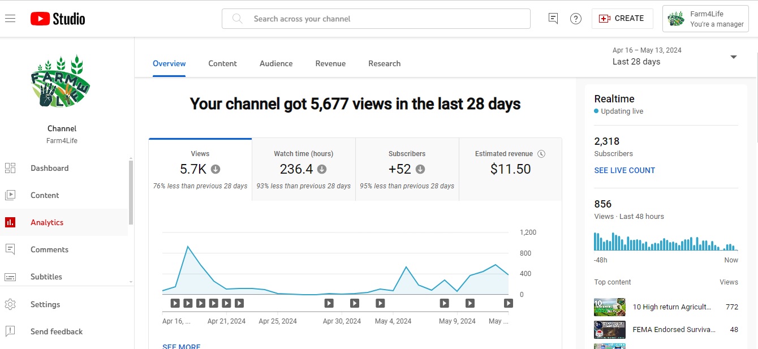Click the Farm4Life name under Channel
The width and height of the screenshot is (758, 349).
(62, 141)
